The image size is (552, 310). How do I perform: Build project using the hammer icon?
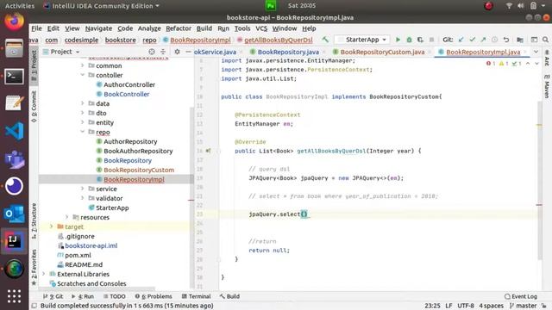[325, 40]
